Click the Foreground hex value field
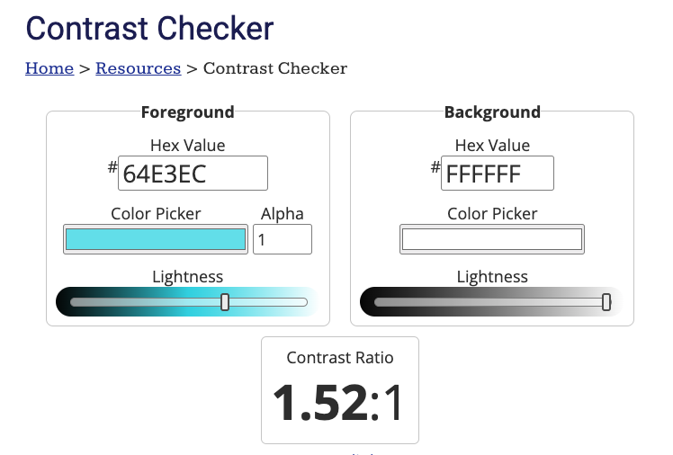Image resolution: width=673 pixels, height=455 pixels. coord(193,174)
